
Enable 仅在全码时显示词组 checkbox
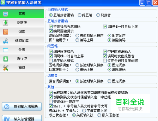click(105, 60)
